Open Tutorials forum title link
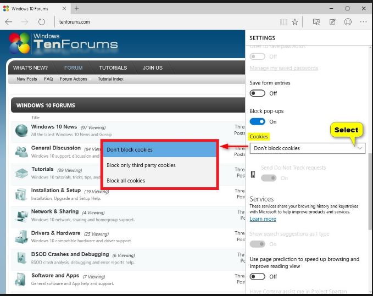Image resolution: width=373 pixels, height=296 pixels. pos(43,169)
